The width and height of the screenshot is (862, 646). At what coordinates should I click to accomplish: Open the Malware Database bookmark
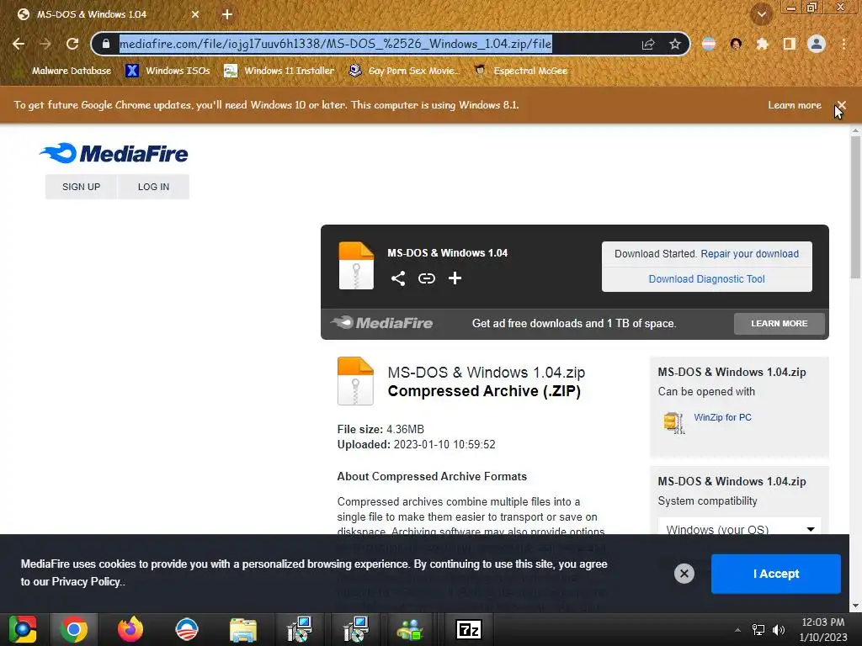coord(62,71)
